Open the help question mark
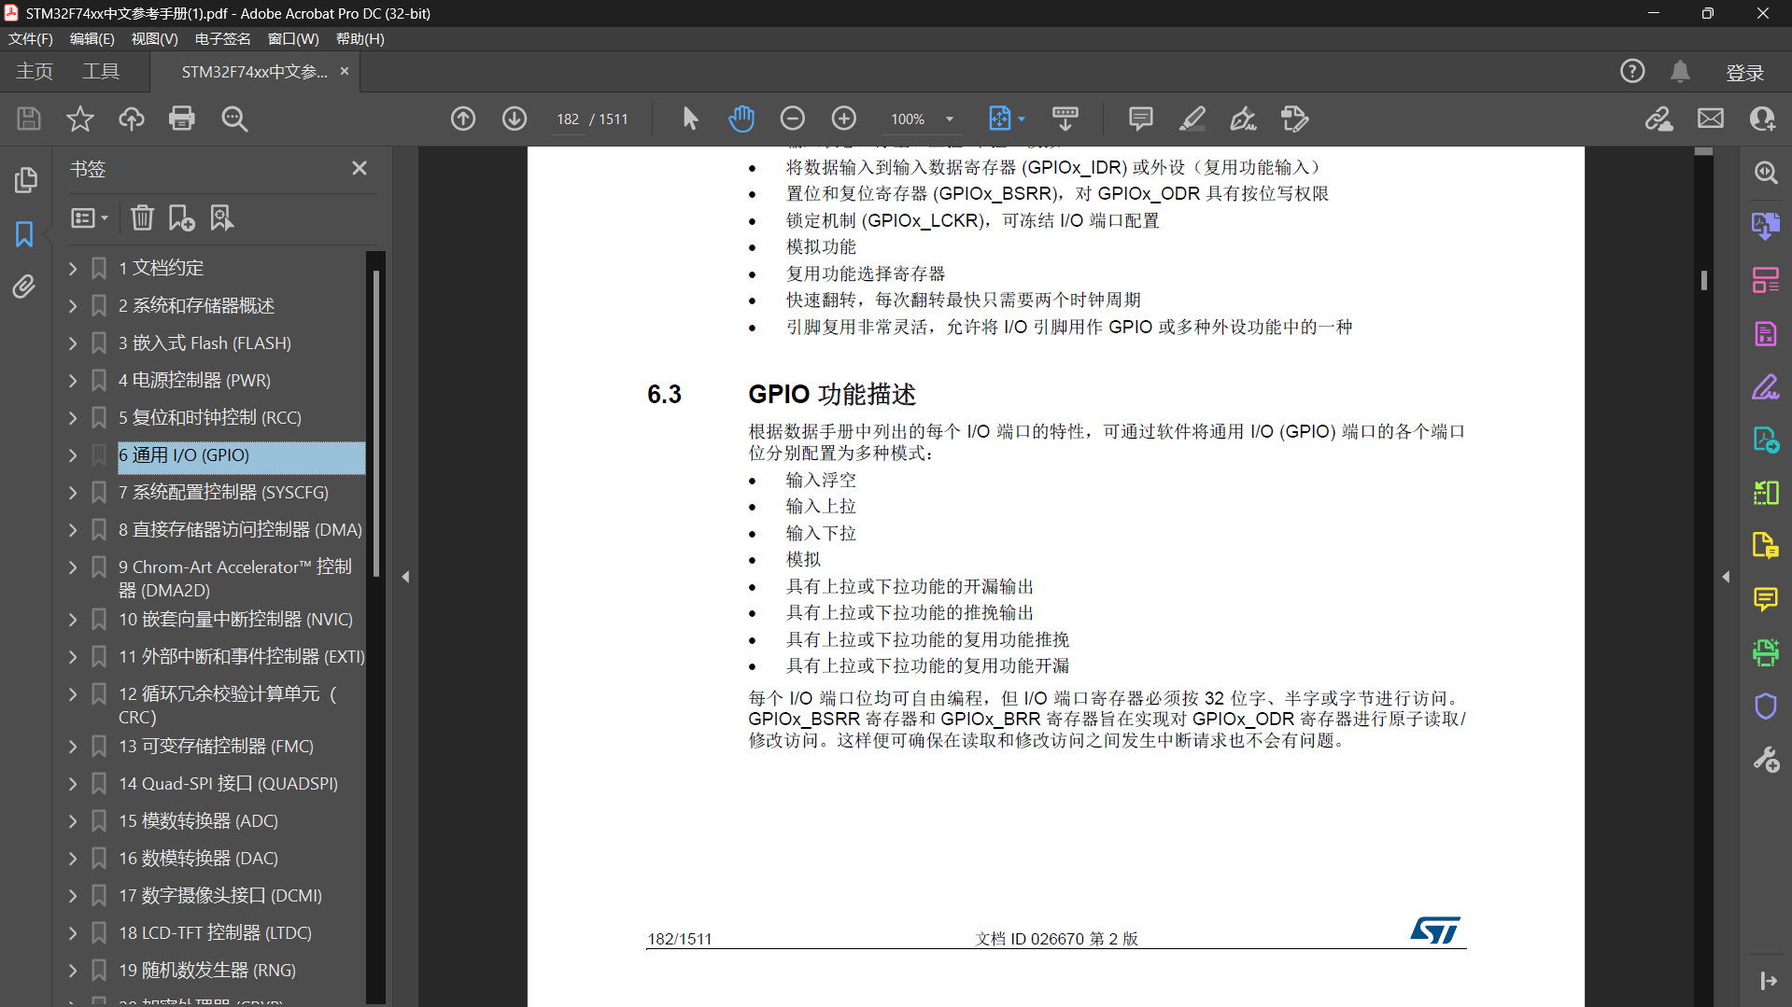 [1632, 71]
